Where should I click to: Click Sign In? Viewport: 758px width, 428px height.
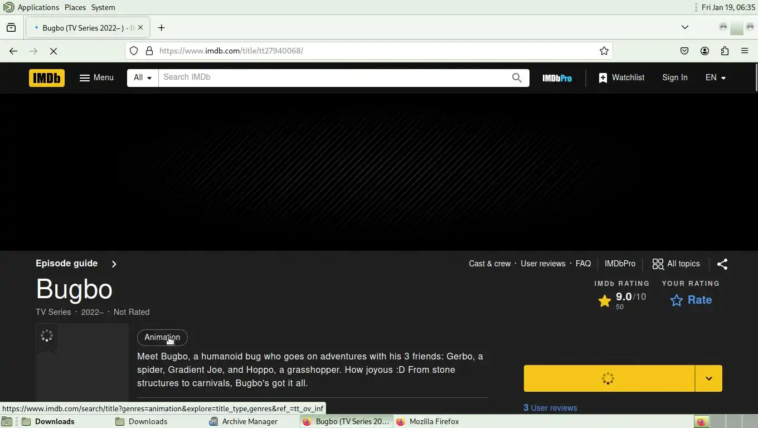675,78
